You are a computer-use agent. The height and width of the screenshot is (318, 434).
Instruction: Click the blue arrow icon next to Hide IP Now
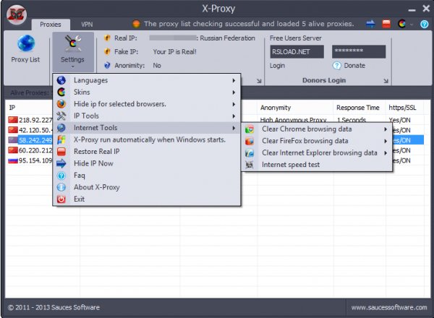coord(61,163)
